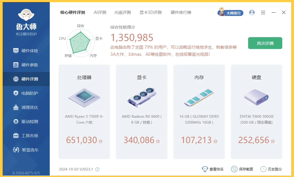Click the AMD Ryzen 5 7500F description

pos(84,119)
